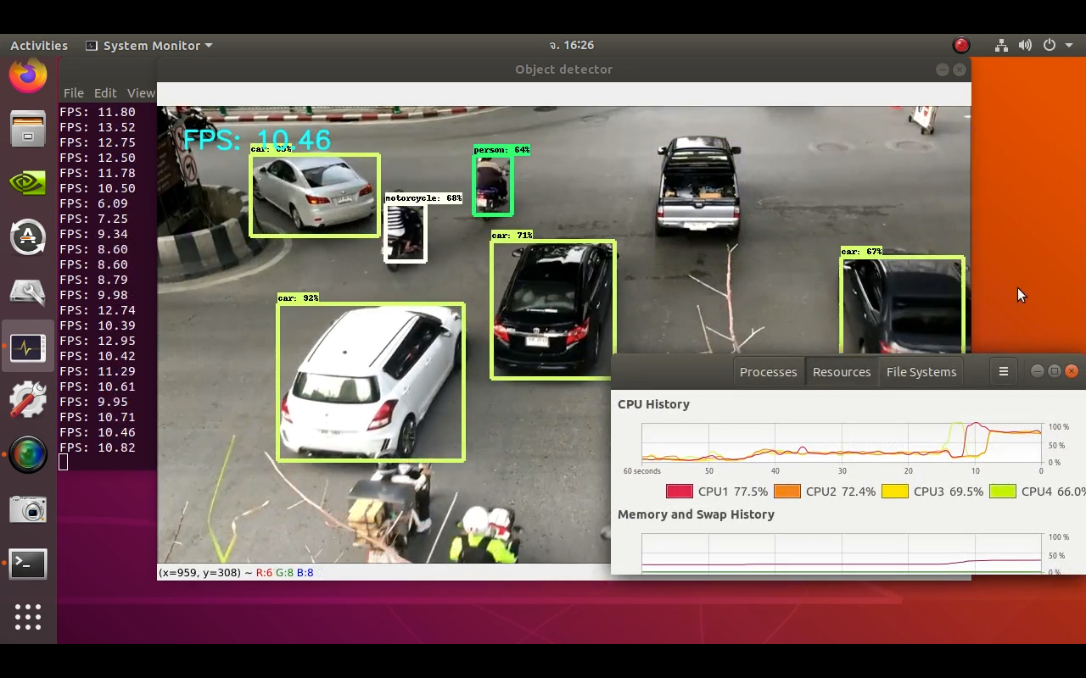Click the red recording indicator in top bar
The height and width of the screenshot is (678, 1086).
(x=961, y=45)
